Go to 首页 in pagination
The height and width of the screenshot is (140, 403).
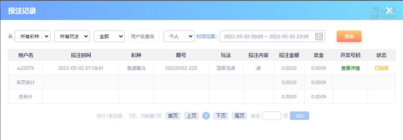point(173,116)
